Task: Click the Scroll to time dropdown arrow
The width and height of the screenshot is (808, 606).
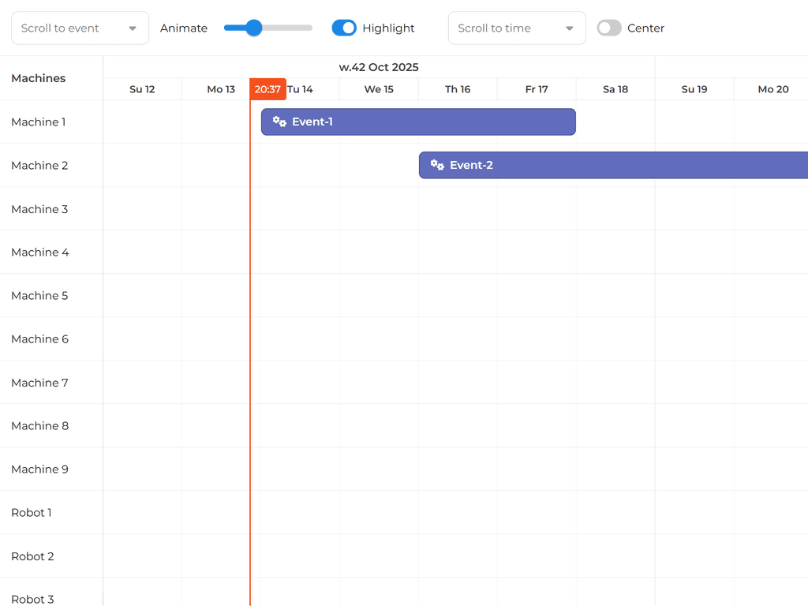Action: pos(570,28)
